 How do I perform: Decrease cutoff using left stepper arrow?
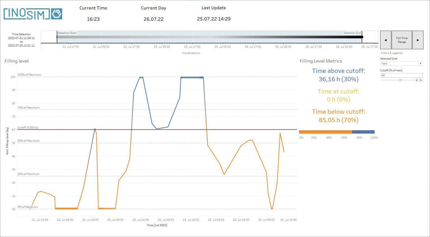point(417,80)
